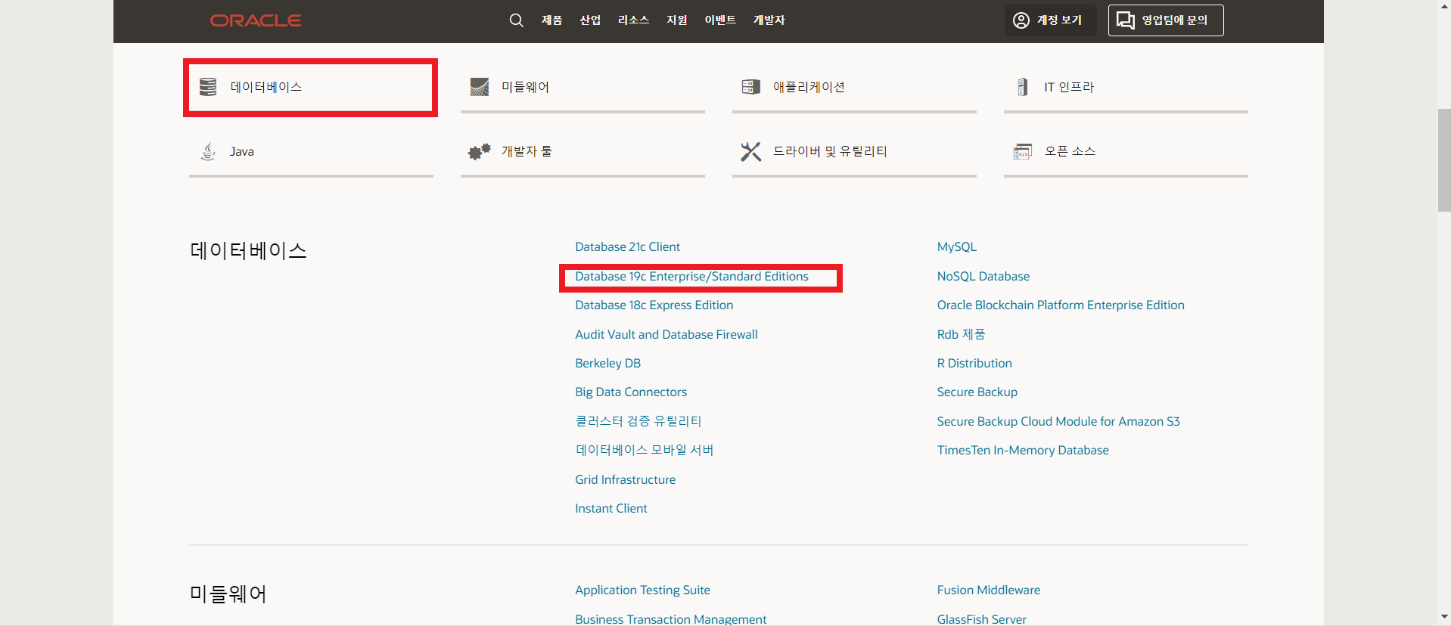The image size is (1451, 626).
Task: Open the search magnifier icon
Action: [x=517, y=20]
